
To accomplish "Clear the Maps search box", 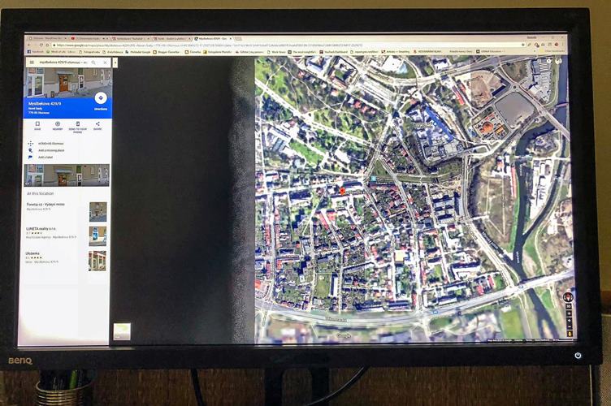I will 105,63.
